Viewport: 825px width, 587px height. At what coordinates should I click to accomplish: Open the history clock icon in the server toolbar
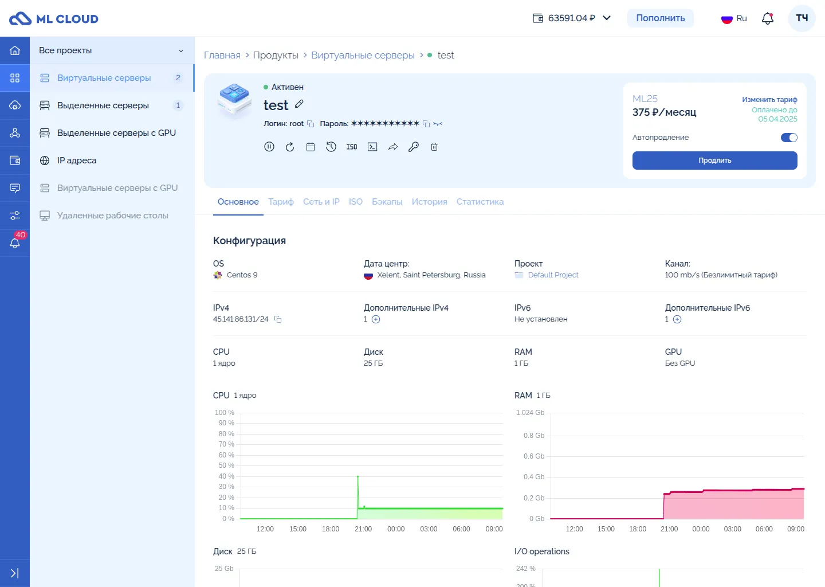click(x=331, y=147)
